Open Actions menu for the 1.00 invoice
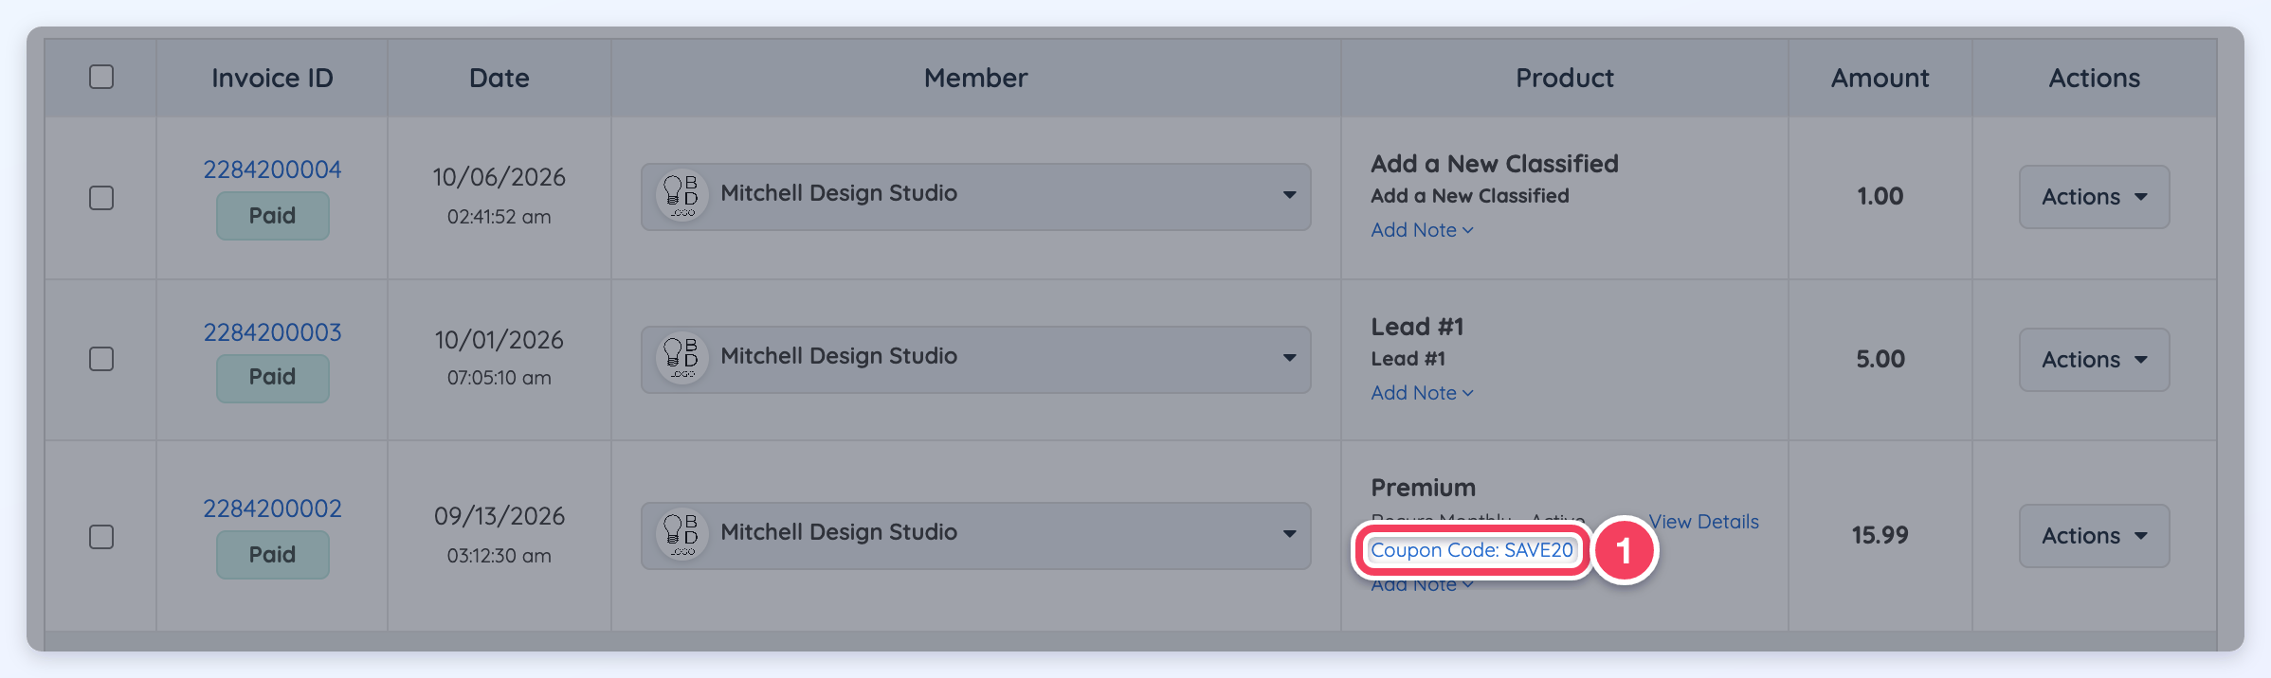Screen dimensions: 2271x678 (2094, 197)
